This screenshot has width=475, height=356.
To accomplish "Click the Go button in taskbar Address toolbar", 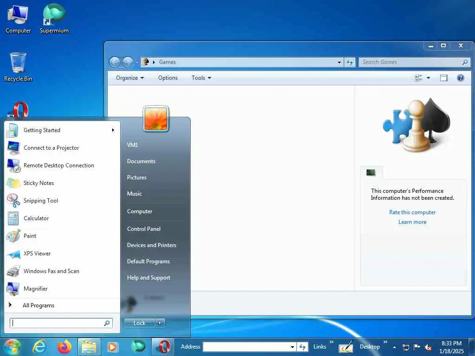I will [302, 347].
